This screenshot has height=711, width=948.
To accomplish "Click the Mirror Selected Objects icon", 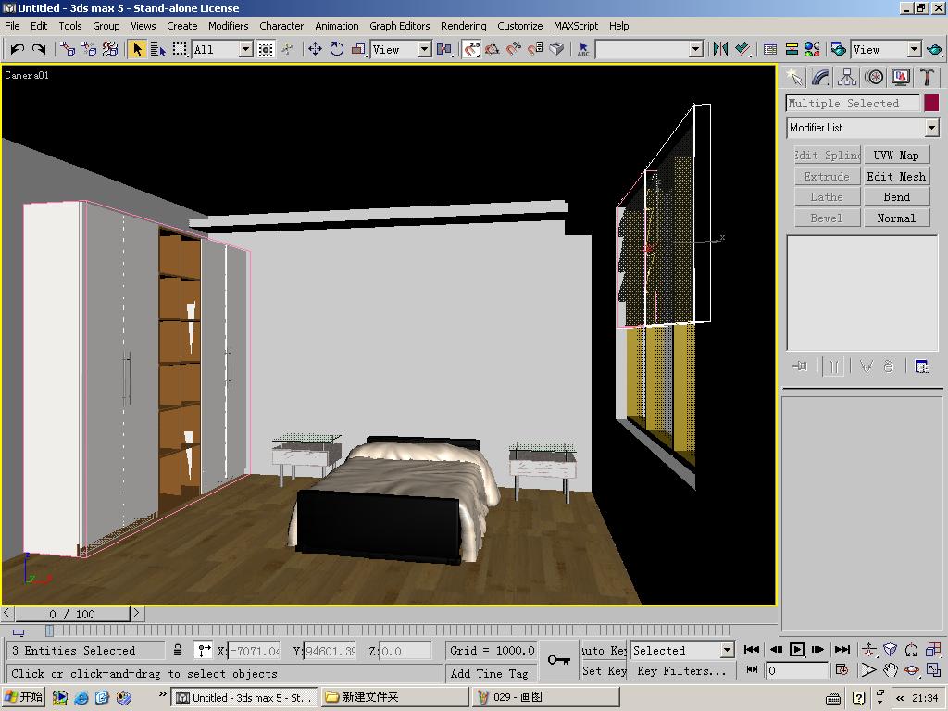I will (x=720, y=49).
